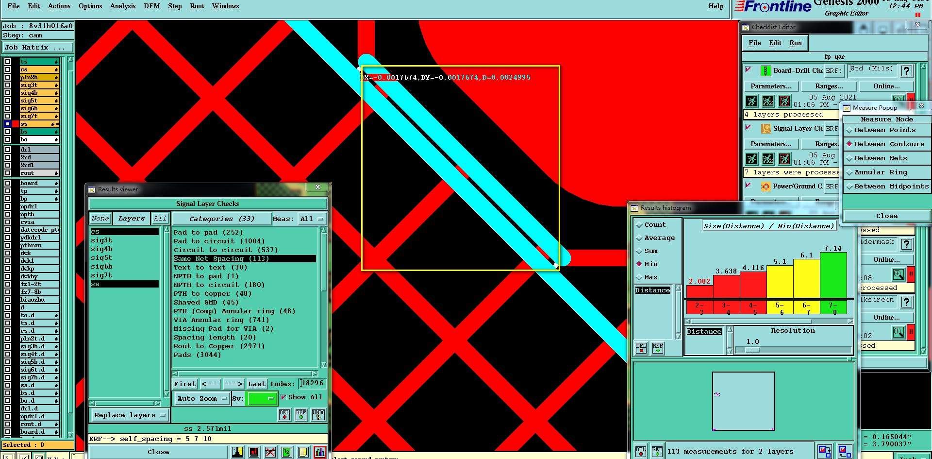This screenshot has height=459, width=932.
Task: Click the yellow-black silhouette icon beside Close
Action: [237, 452]
